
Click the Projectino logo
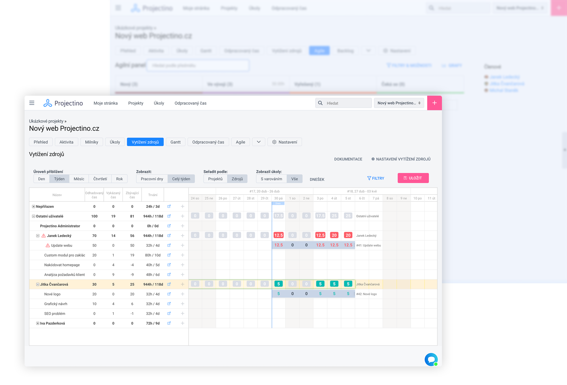(x=63, y=103)
